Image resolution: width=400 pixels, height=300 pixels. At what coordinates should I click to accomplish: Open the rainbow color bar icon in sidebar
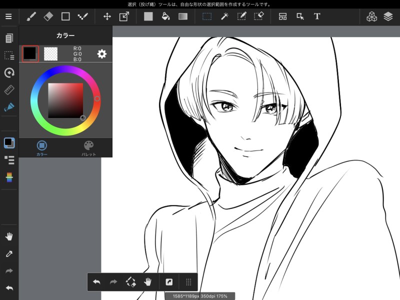pyautogui.click(x=9, y=177)
